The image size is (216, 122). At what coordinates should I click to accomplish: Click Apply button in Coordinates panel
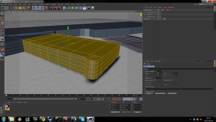coord(137,112)
